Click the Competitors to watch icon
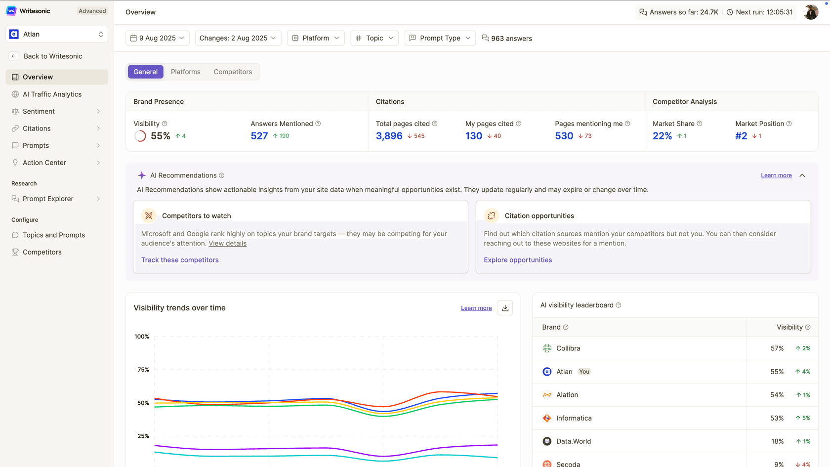This screenshot has width=830, height=467. [149, 215]
